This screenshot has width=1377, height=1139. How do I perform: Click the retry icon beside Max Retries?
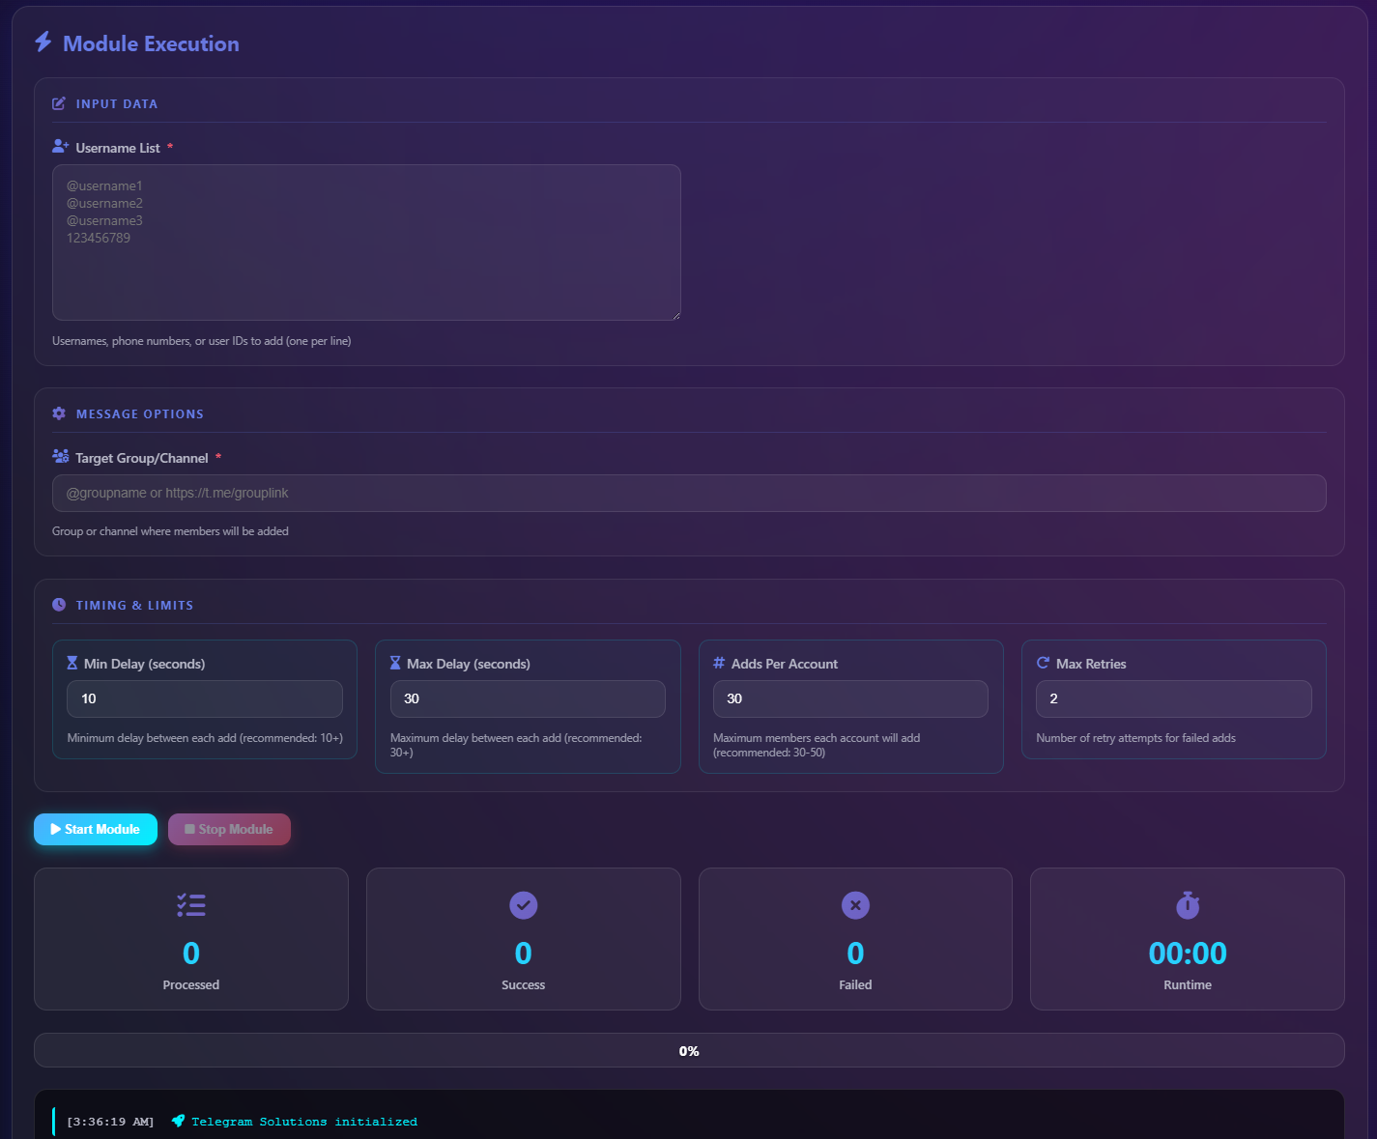pyautogui.click(x=1043, y=664)
